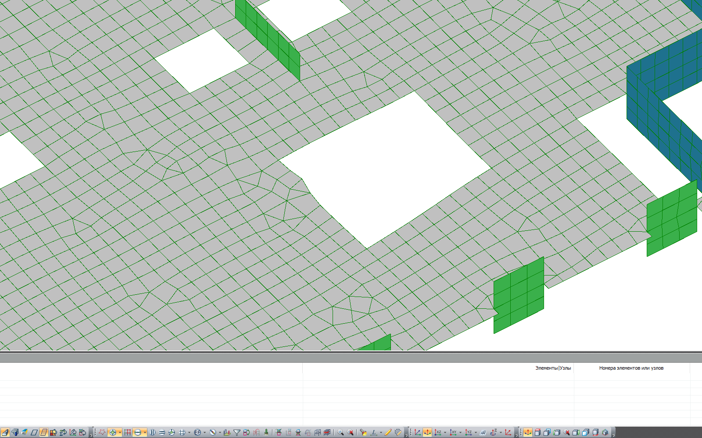Click the XZ projection view button

[437, 432]
